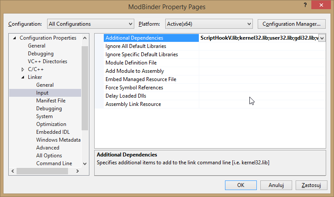Select VC++ Directories in the tree
This screenshot has width=334, height=197.
(47, 61)
